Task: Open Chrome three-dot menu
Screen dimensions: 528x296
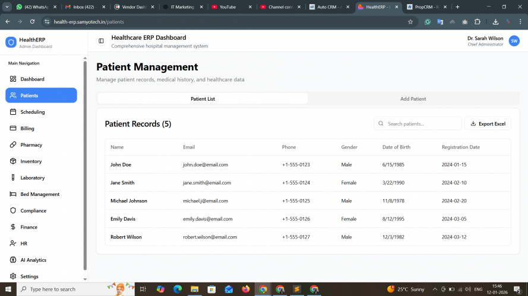Action: pyautogui.click(x=520, y=22)
